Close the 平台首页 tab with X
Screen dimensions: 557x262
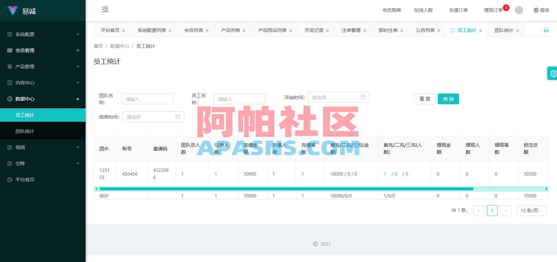tap(124, 31)
